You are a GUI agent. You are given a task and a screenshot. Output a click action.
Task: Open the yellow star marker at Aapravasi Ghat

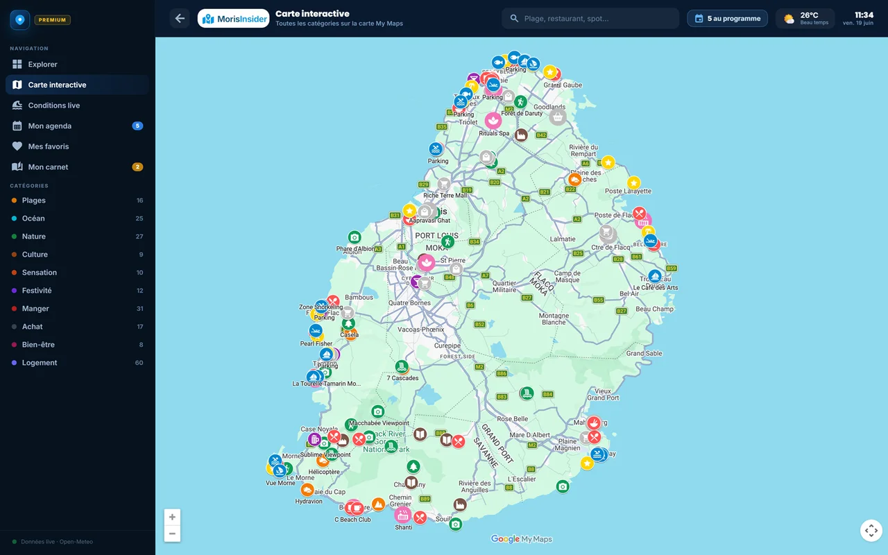409,210
